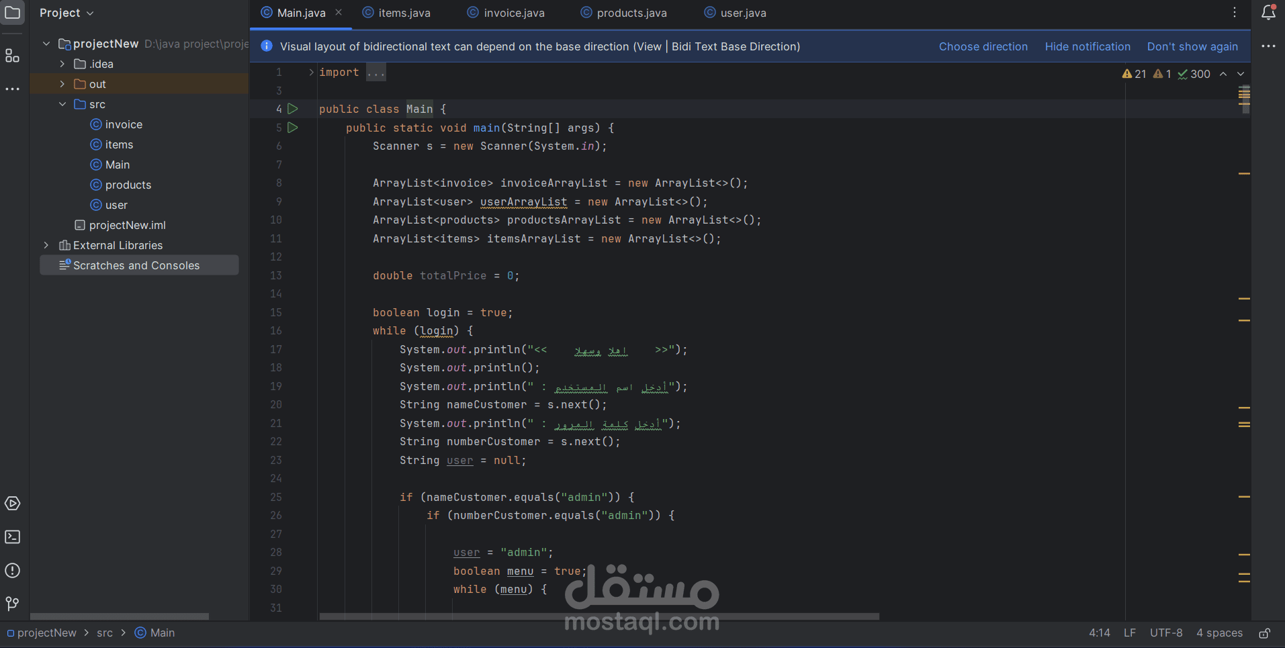The image size is (1285, 648).
Task: Go to next highlighted error arrow
Action: (x=1241, y=74)
